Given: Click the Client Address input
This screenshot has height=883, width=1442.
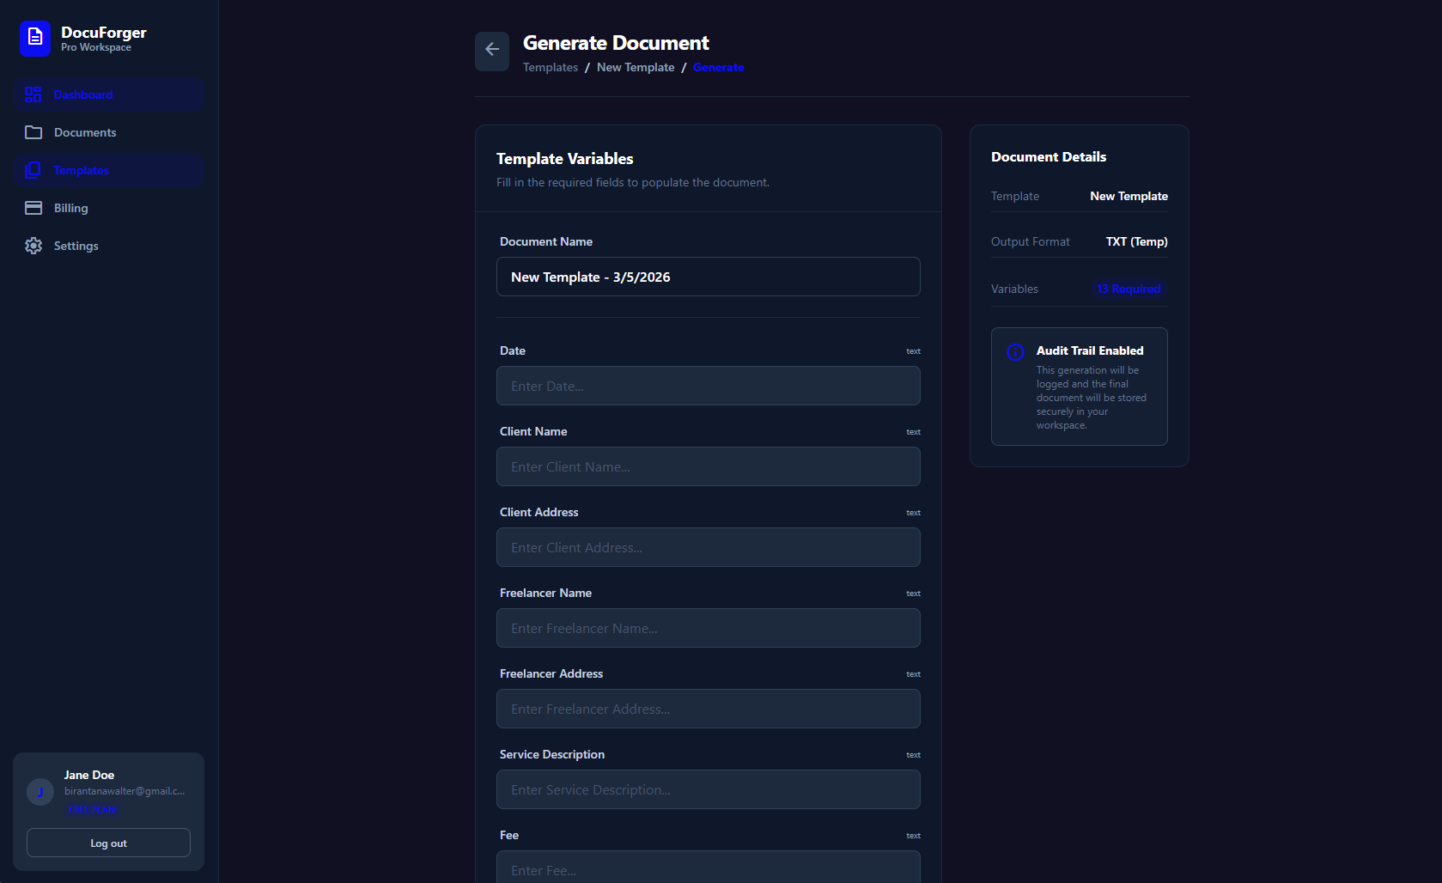Looking at the screenshot, I should coord(708,547).
